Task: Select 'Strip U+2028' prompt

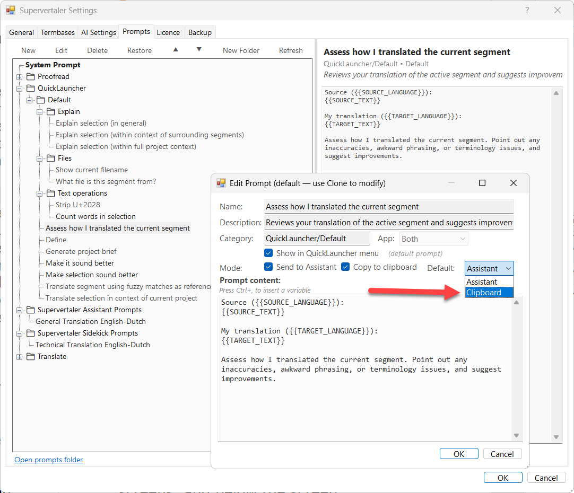Action: [77, 205]
